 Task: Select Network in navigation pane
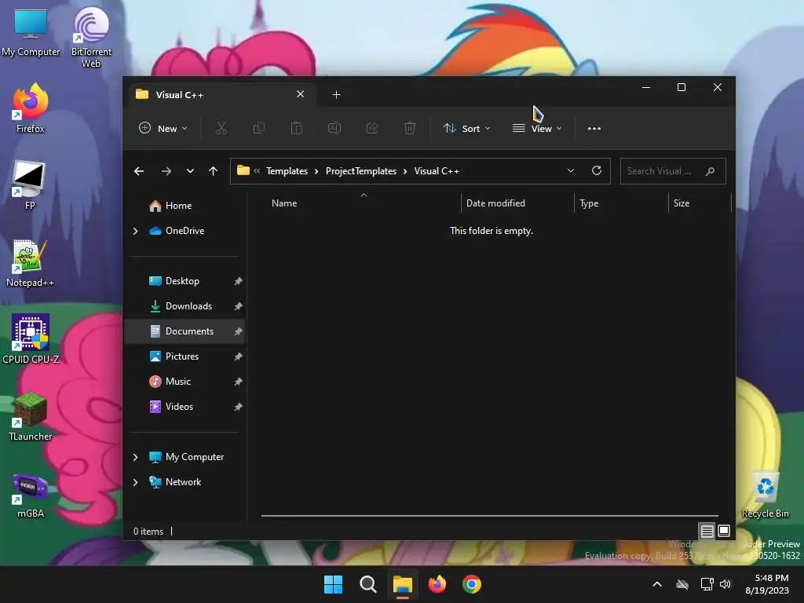click(185, 482)
